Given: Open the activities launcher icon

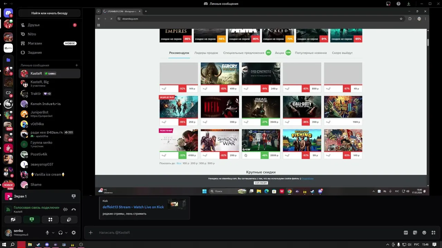Looking at the screenshot, I should click(x=50, y=219).
